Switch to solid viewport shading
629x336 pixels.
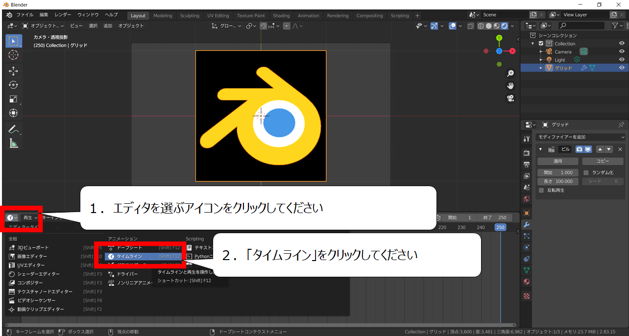coord(489,26)
